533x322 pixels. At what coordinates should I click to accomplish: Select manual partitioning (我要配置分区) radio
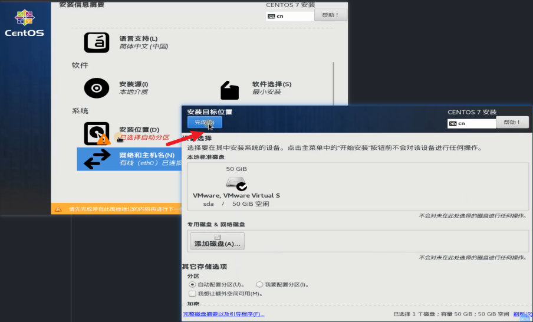pos(259,284)
